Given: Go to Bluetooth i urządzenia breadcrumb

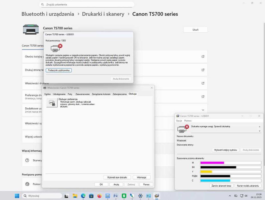Looking at the screenshot, I should pyautogui.click(x=48, y=14).
